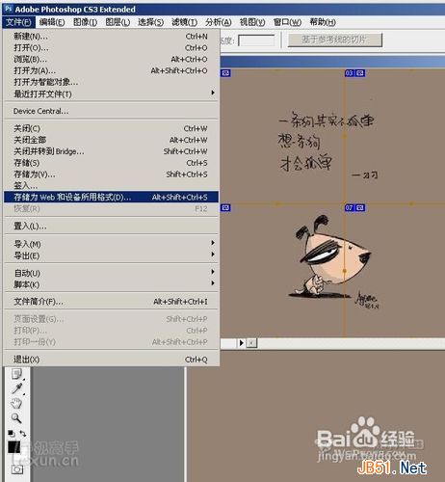This screenshot has width=445, height=482.
Task: Select the Zoom magnifier tool
Action: (16, 418)
